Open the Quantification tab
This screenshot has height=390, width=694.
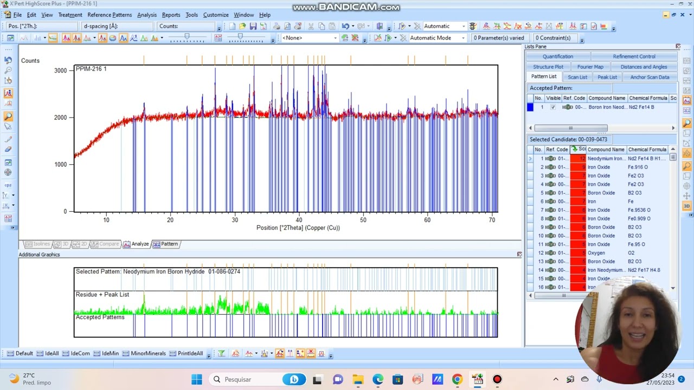click(x=558, y=56)
